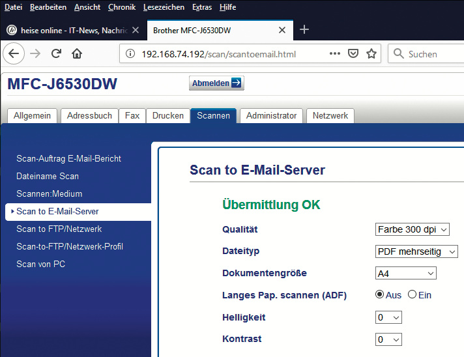The image size is (464, 357).
Task: Open Scan von PC sidebar link
Action: coord(41,264)
